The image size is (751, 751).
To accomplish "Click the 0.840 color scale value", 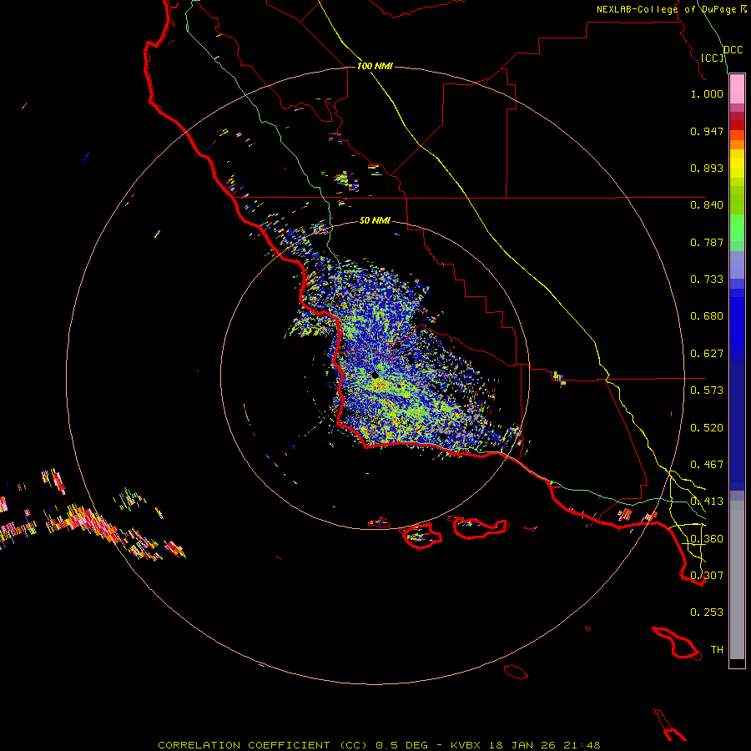I will pyautogui.click(x=707, y=205).
